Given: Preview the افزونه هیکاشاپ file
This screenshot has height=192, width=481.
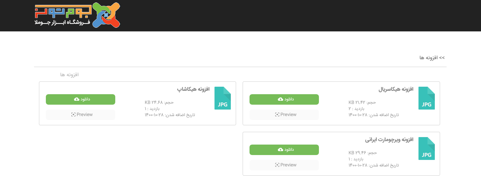Looking at the screenshot, I should point(80,115).
